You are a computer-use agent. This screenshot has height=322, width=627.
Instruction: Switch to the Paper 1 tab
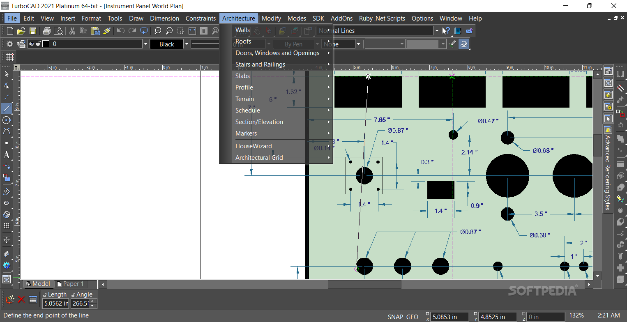pos(71,284)
